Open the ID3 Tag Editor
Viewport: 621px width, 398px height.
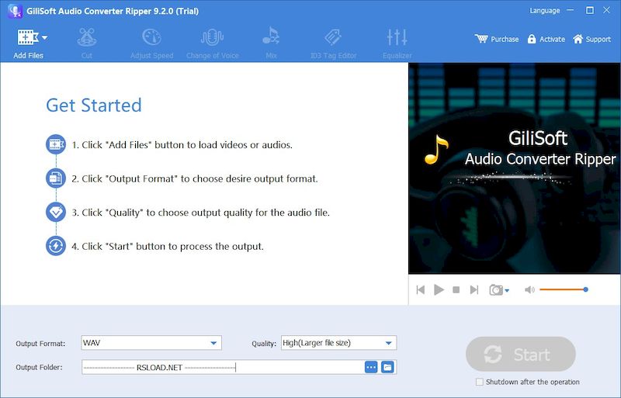coord(332,37)
